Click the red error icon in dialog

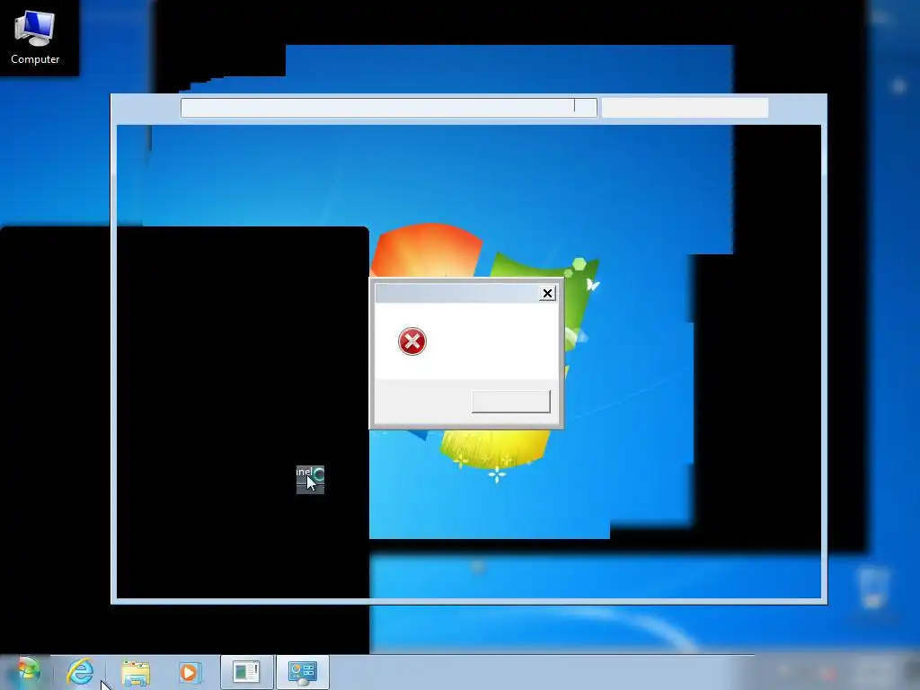[411, 341]
